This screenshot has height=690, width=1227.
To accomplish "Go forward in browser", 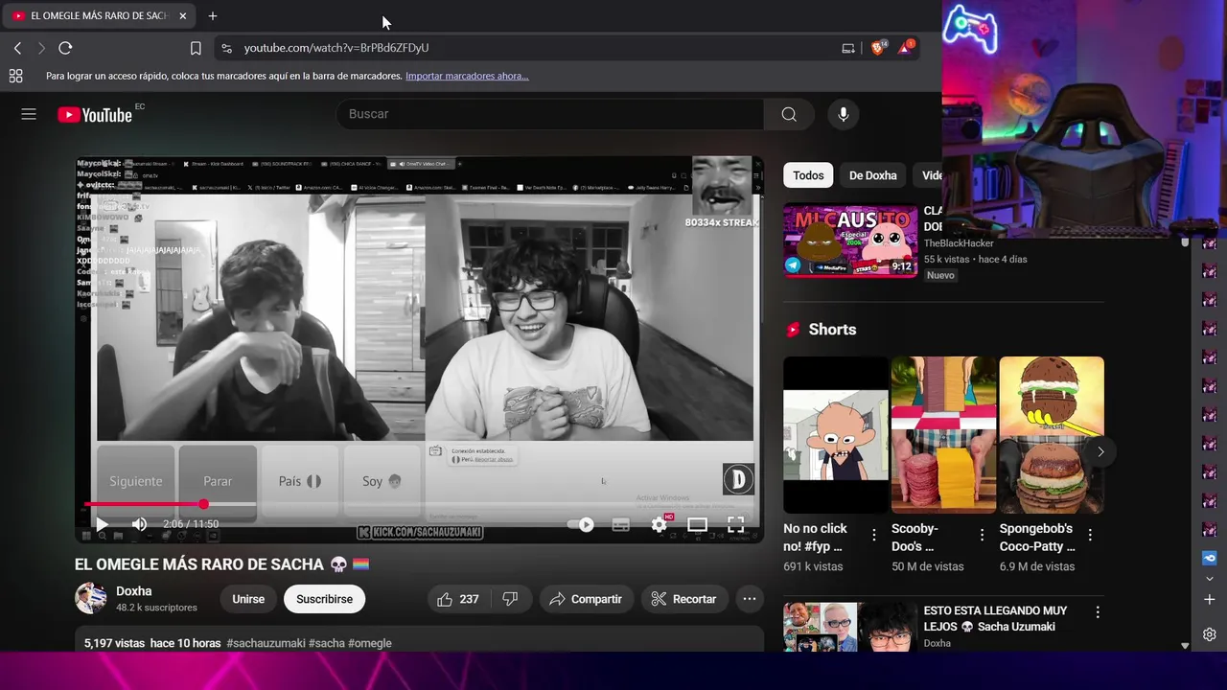I will [x=41, y=48].
